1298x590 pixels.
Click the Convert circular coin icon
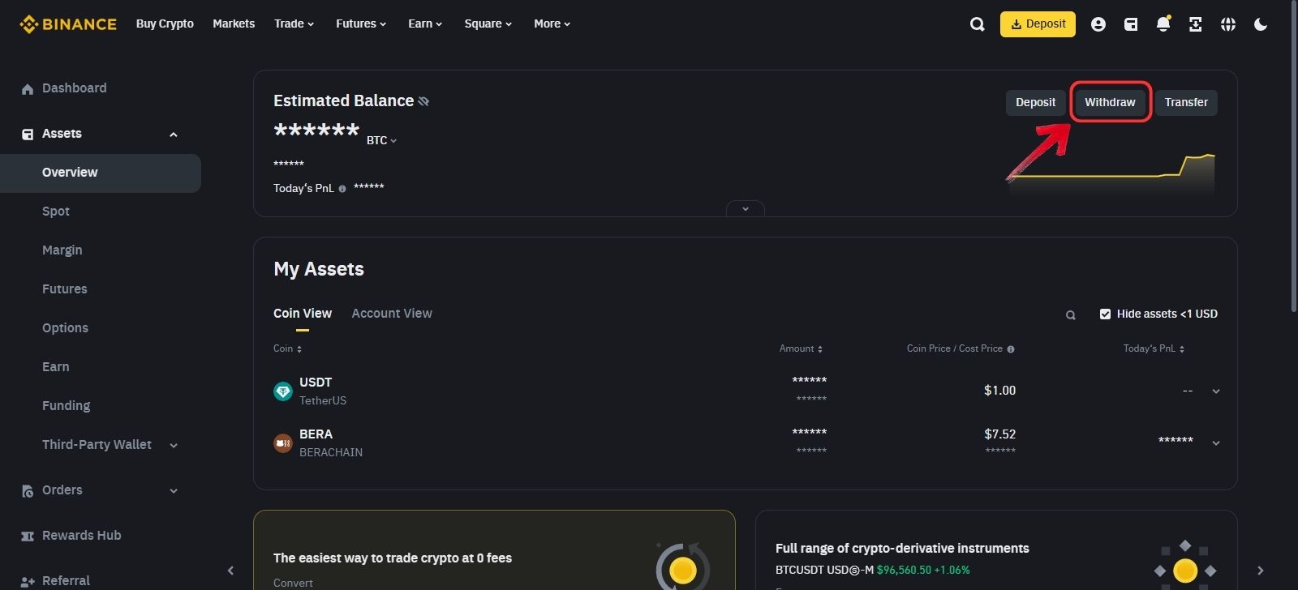pos(682,569)
